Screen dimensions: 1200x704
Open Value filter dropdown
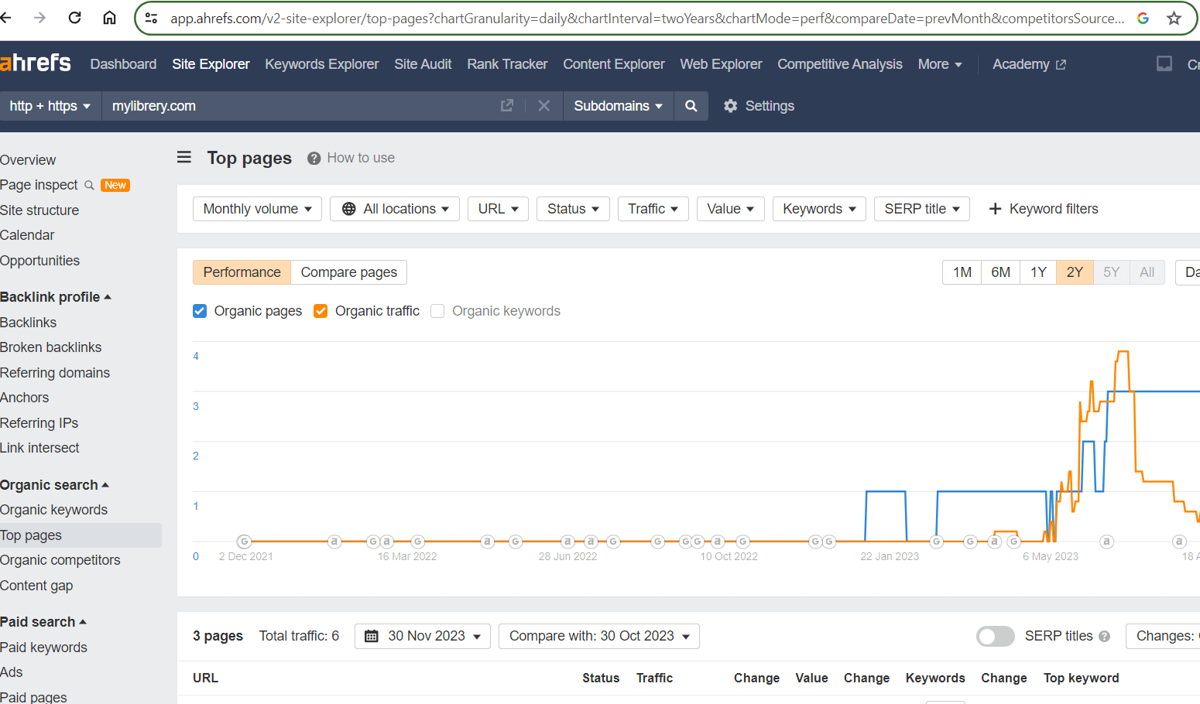coord(730,209)
